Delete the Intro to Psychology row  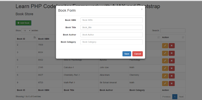tap(172, 61)
